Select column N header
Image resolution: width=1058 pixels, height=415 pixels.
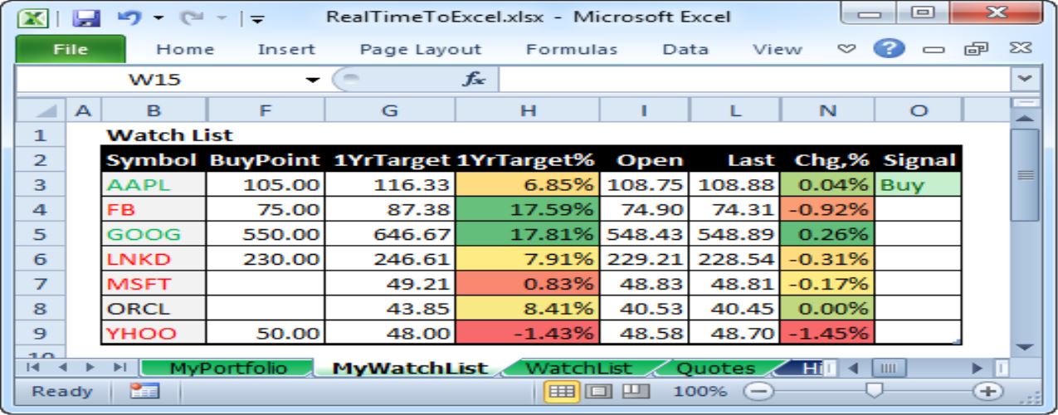(827, 110)
